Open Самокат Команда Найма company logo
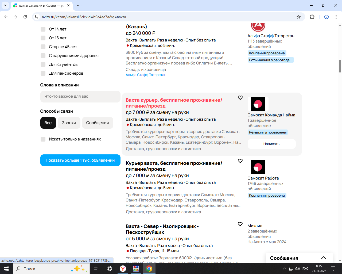342x274 pixels. [258, 104]
